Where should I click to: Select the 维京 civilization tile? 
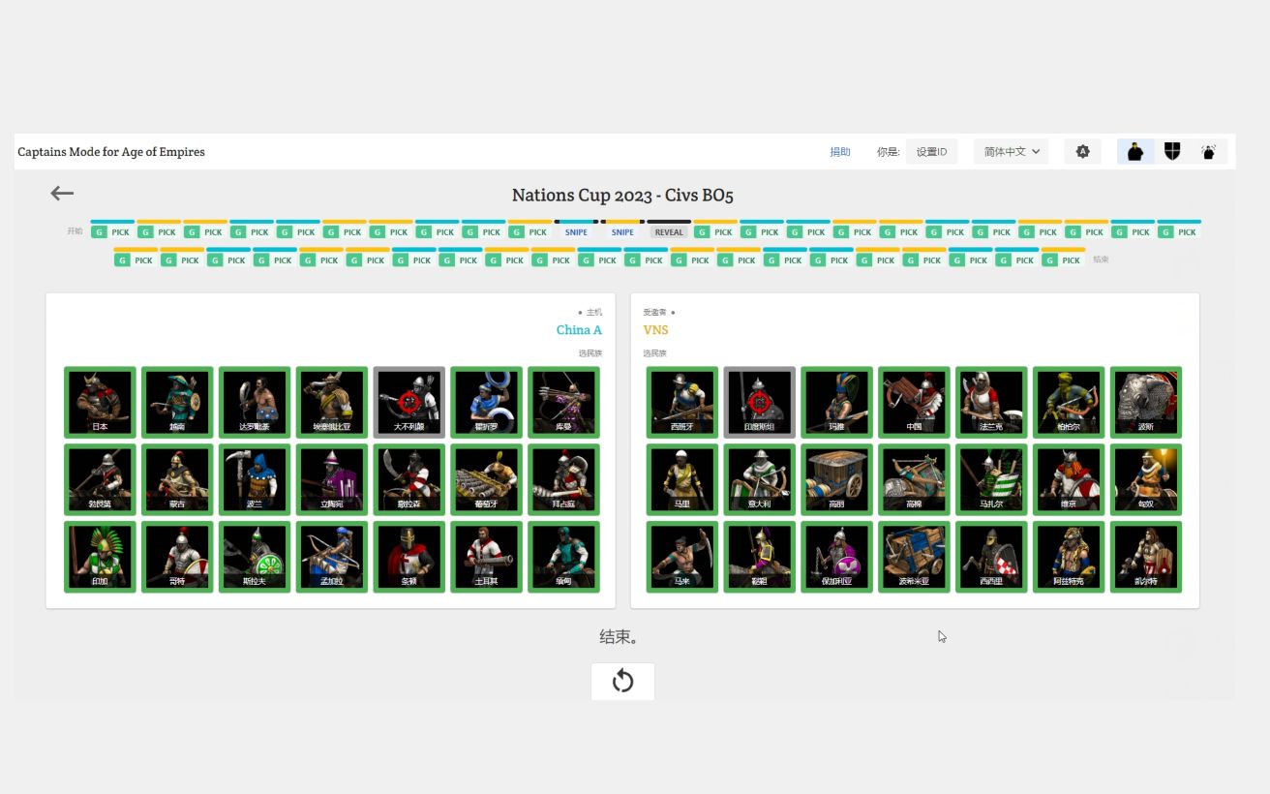point(1070,479)
